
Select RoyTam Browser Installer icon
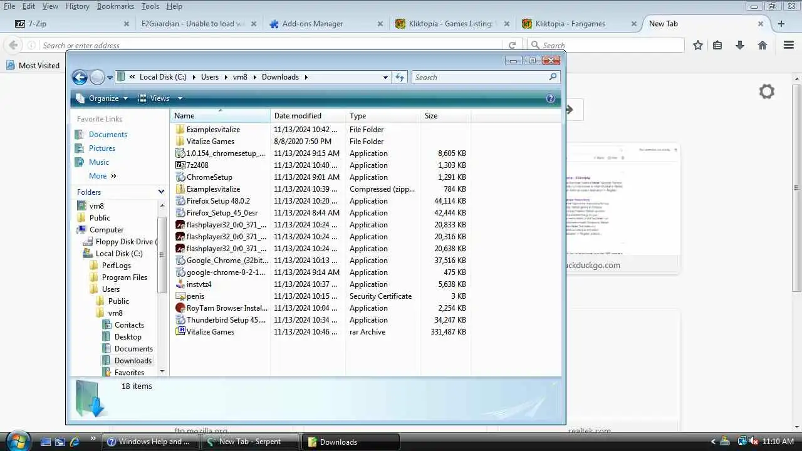point(180,308)
